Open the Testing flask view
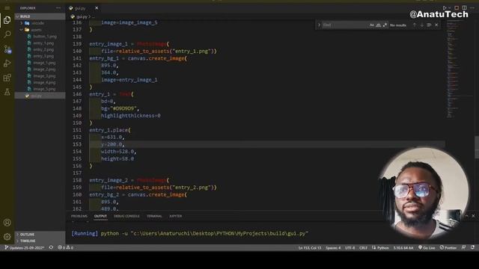 pos(7,92)
